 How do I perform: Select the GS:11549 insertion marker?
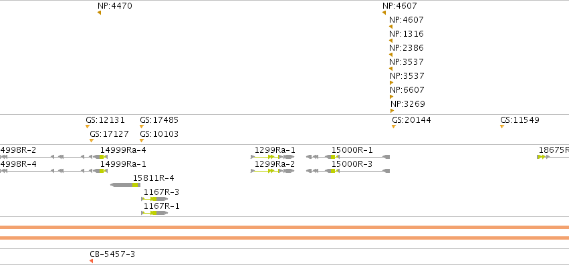tap(502, 127)
